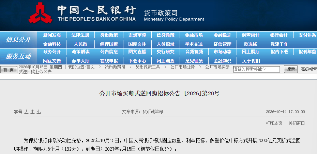Follow the 首页 breadcrumb link
The image size is (317, 154).
(90, 67)
